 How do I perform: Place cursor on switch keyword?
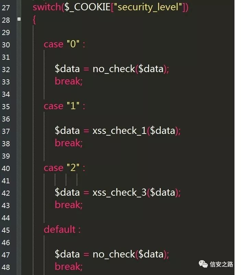(47, 7)
